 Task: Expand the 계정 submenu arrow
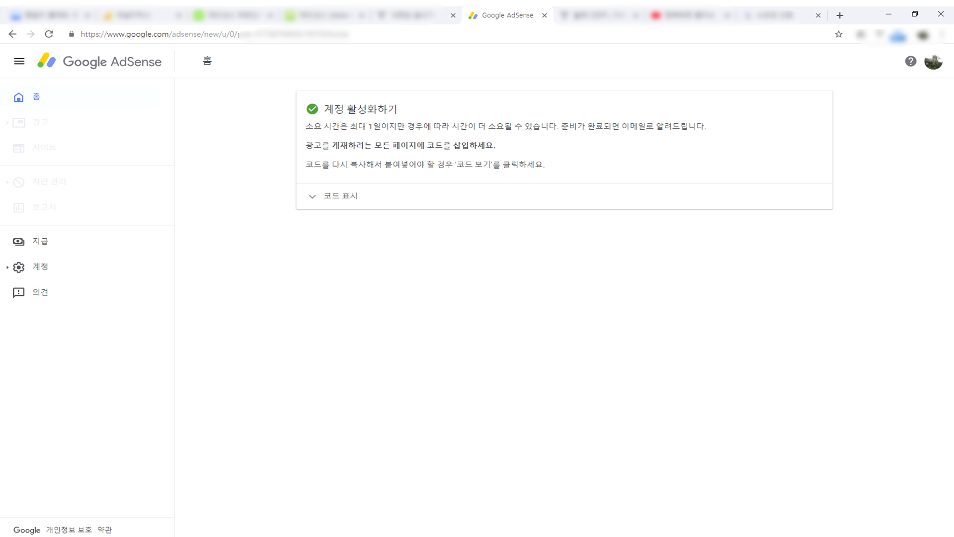[7, 268]
